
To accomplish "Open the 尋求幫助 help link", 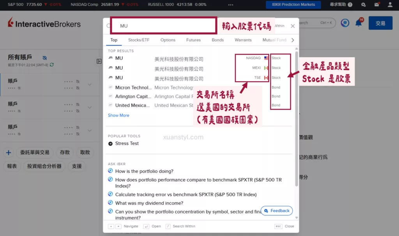I will tap(341, 5).
